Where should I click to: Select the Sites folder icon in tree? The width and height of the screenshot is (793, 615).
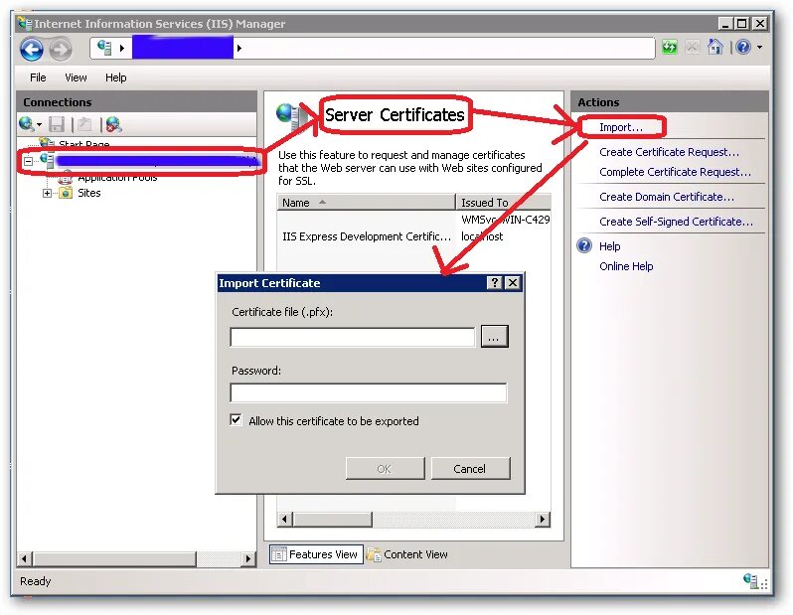(x=66, y=193)
